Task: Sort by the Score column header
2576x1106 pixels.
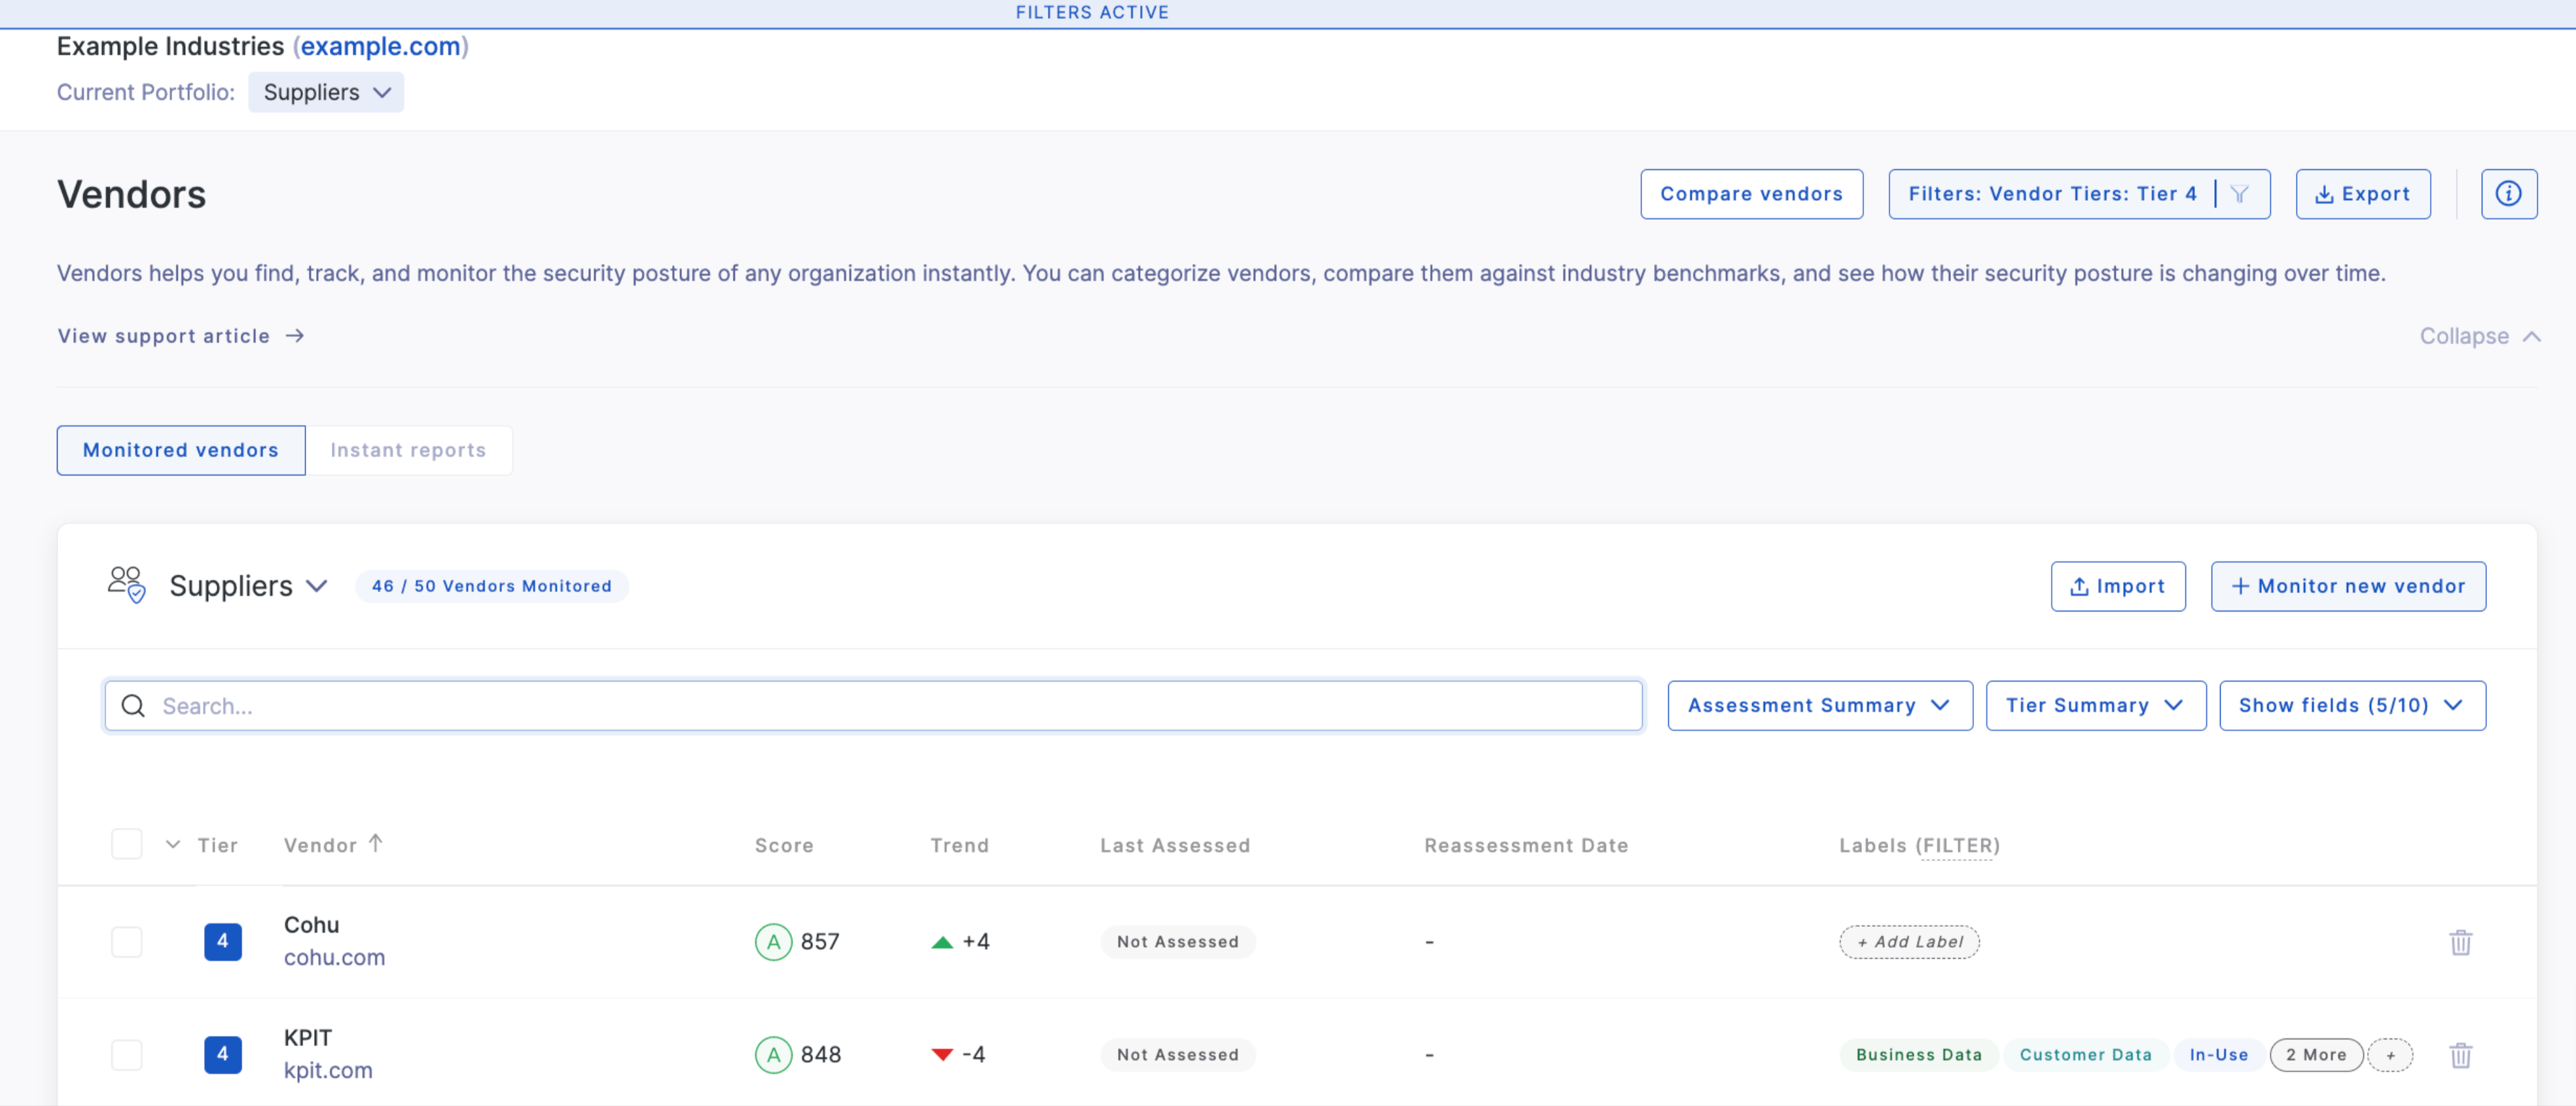Action: click(x=784, y=845)
